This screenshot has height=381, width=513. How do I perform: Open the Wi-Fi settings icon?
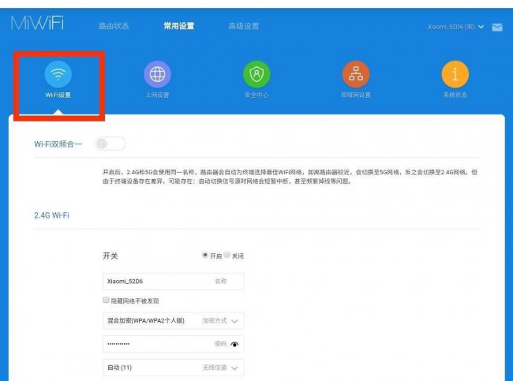point(58,75)
